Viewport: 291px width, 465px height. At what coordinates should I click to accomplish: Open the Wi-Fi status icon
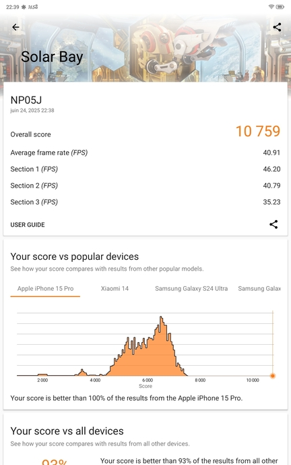click(271, 7)
